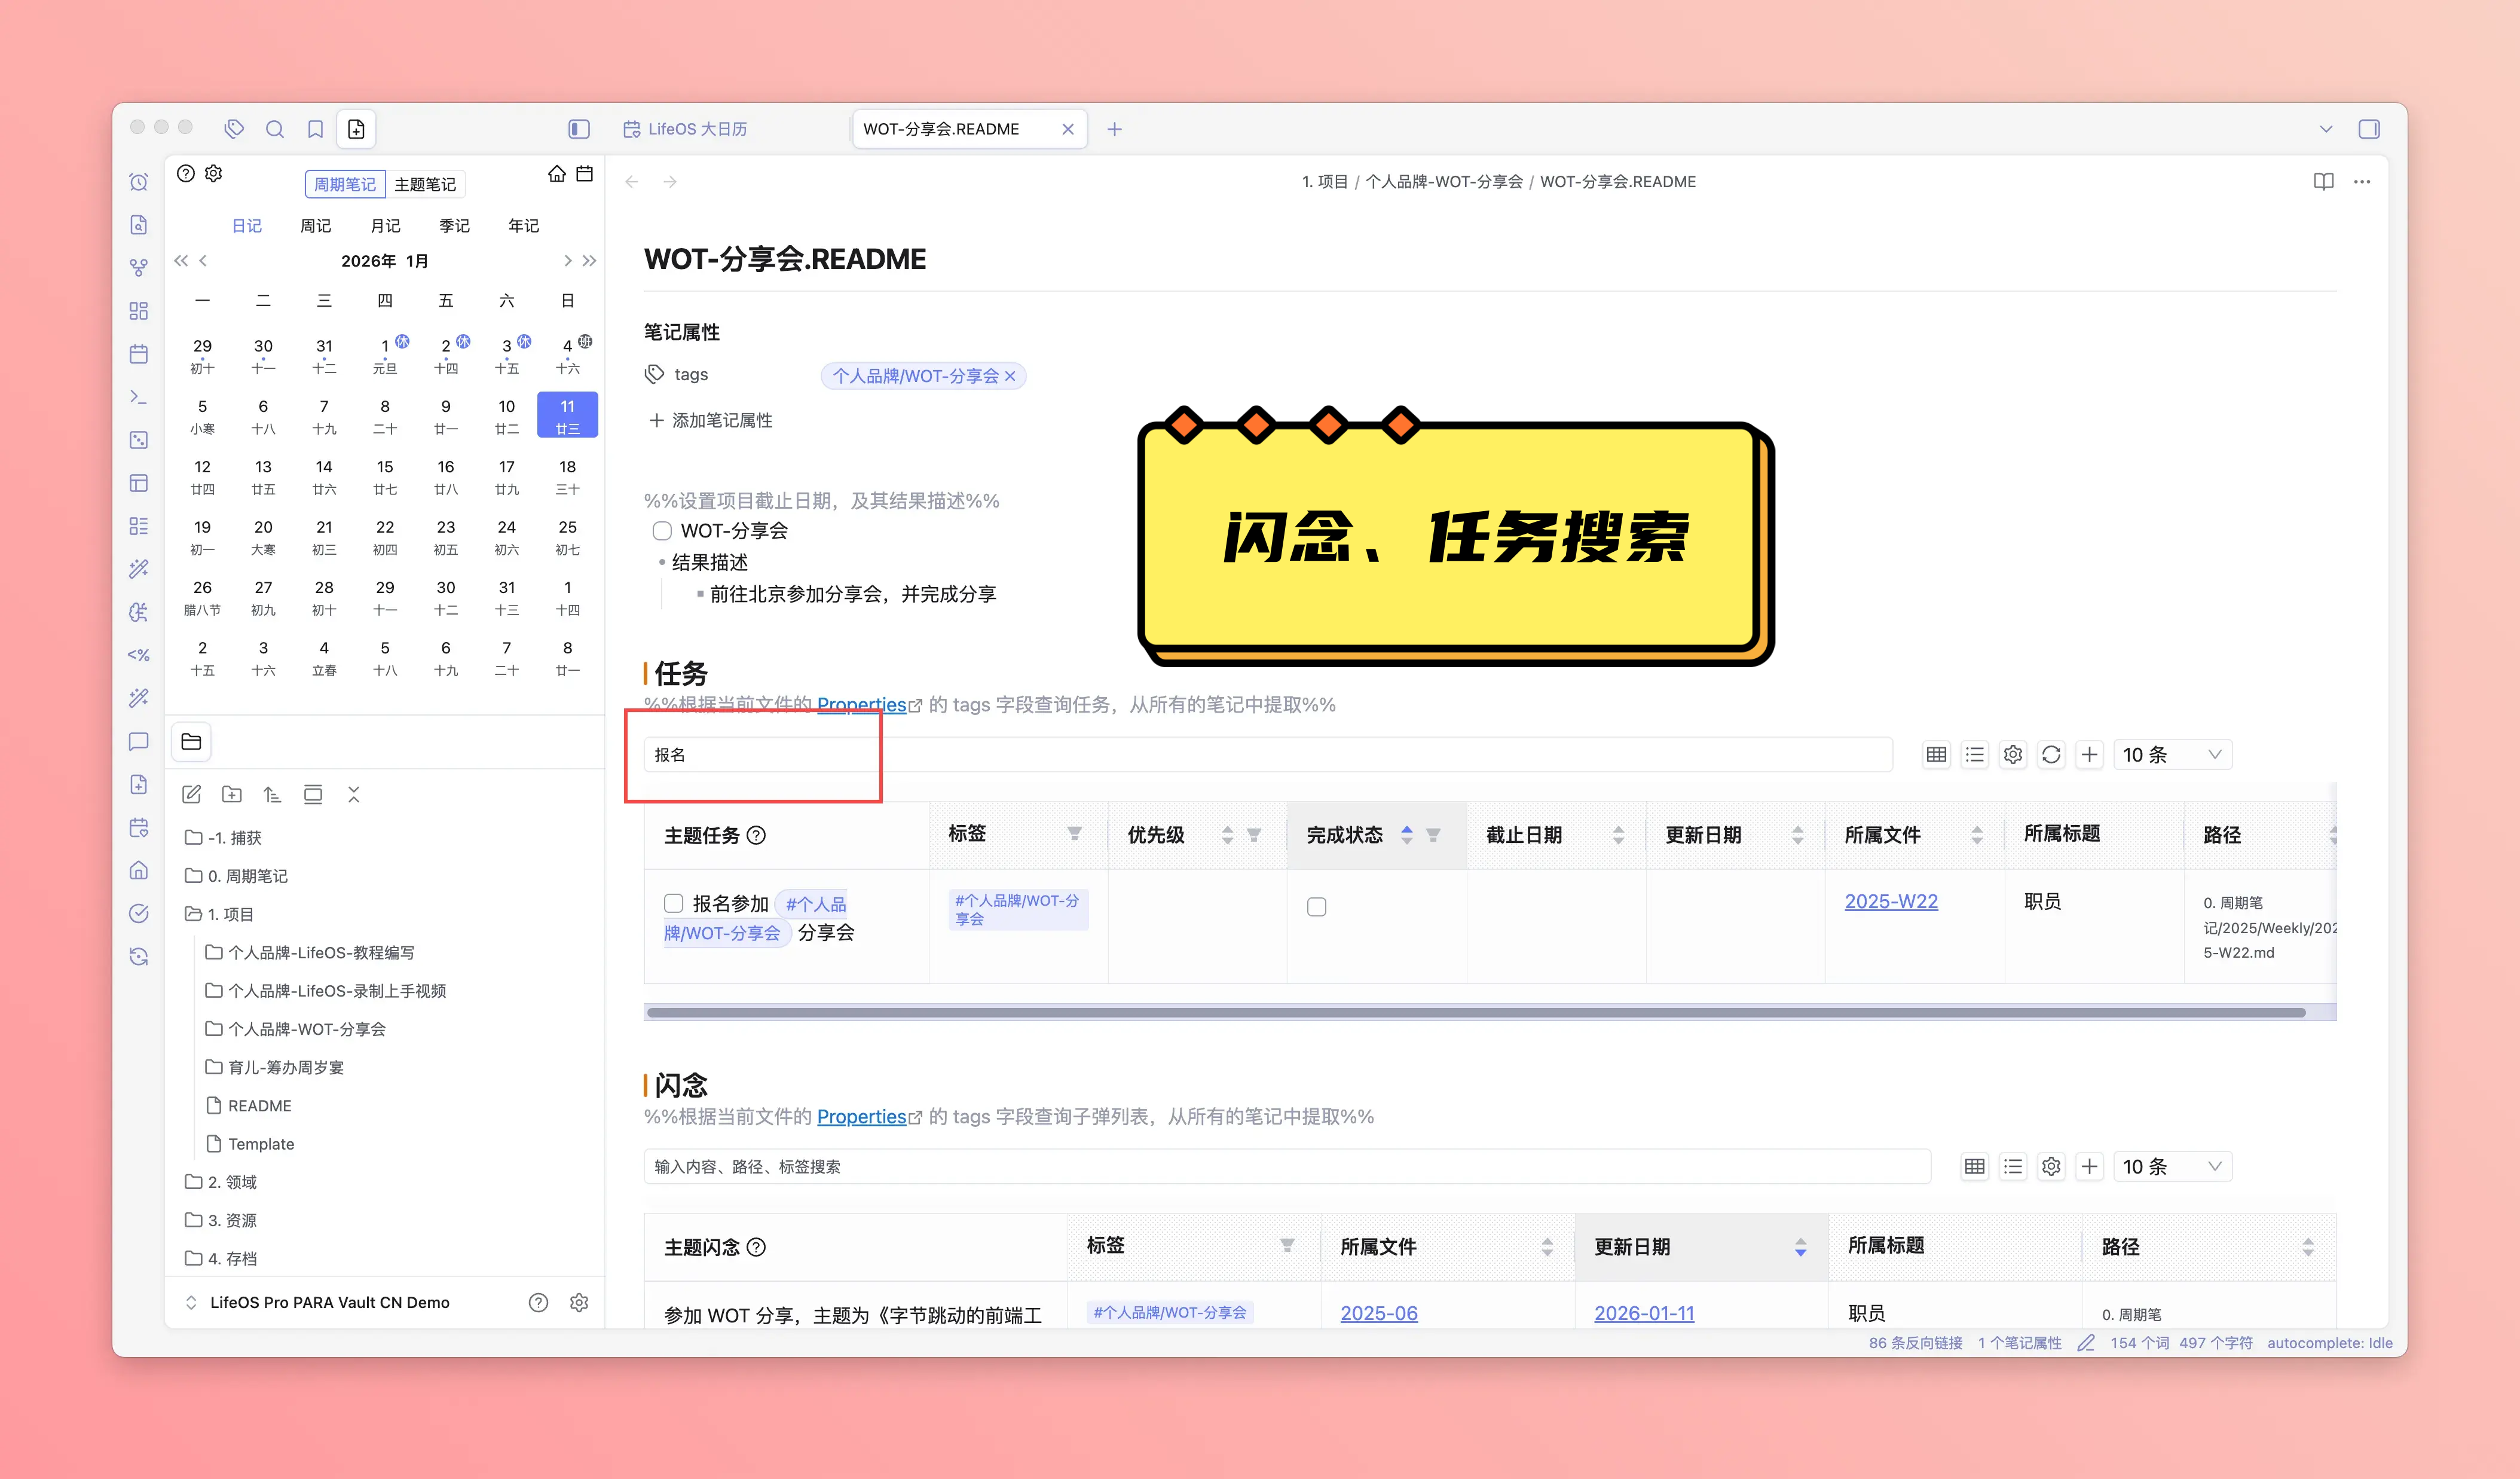Tick the 完成状态 column checkbox in row
Screen dimensions: 2520x1479
pos(1316,907)
